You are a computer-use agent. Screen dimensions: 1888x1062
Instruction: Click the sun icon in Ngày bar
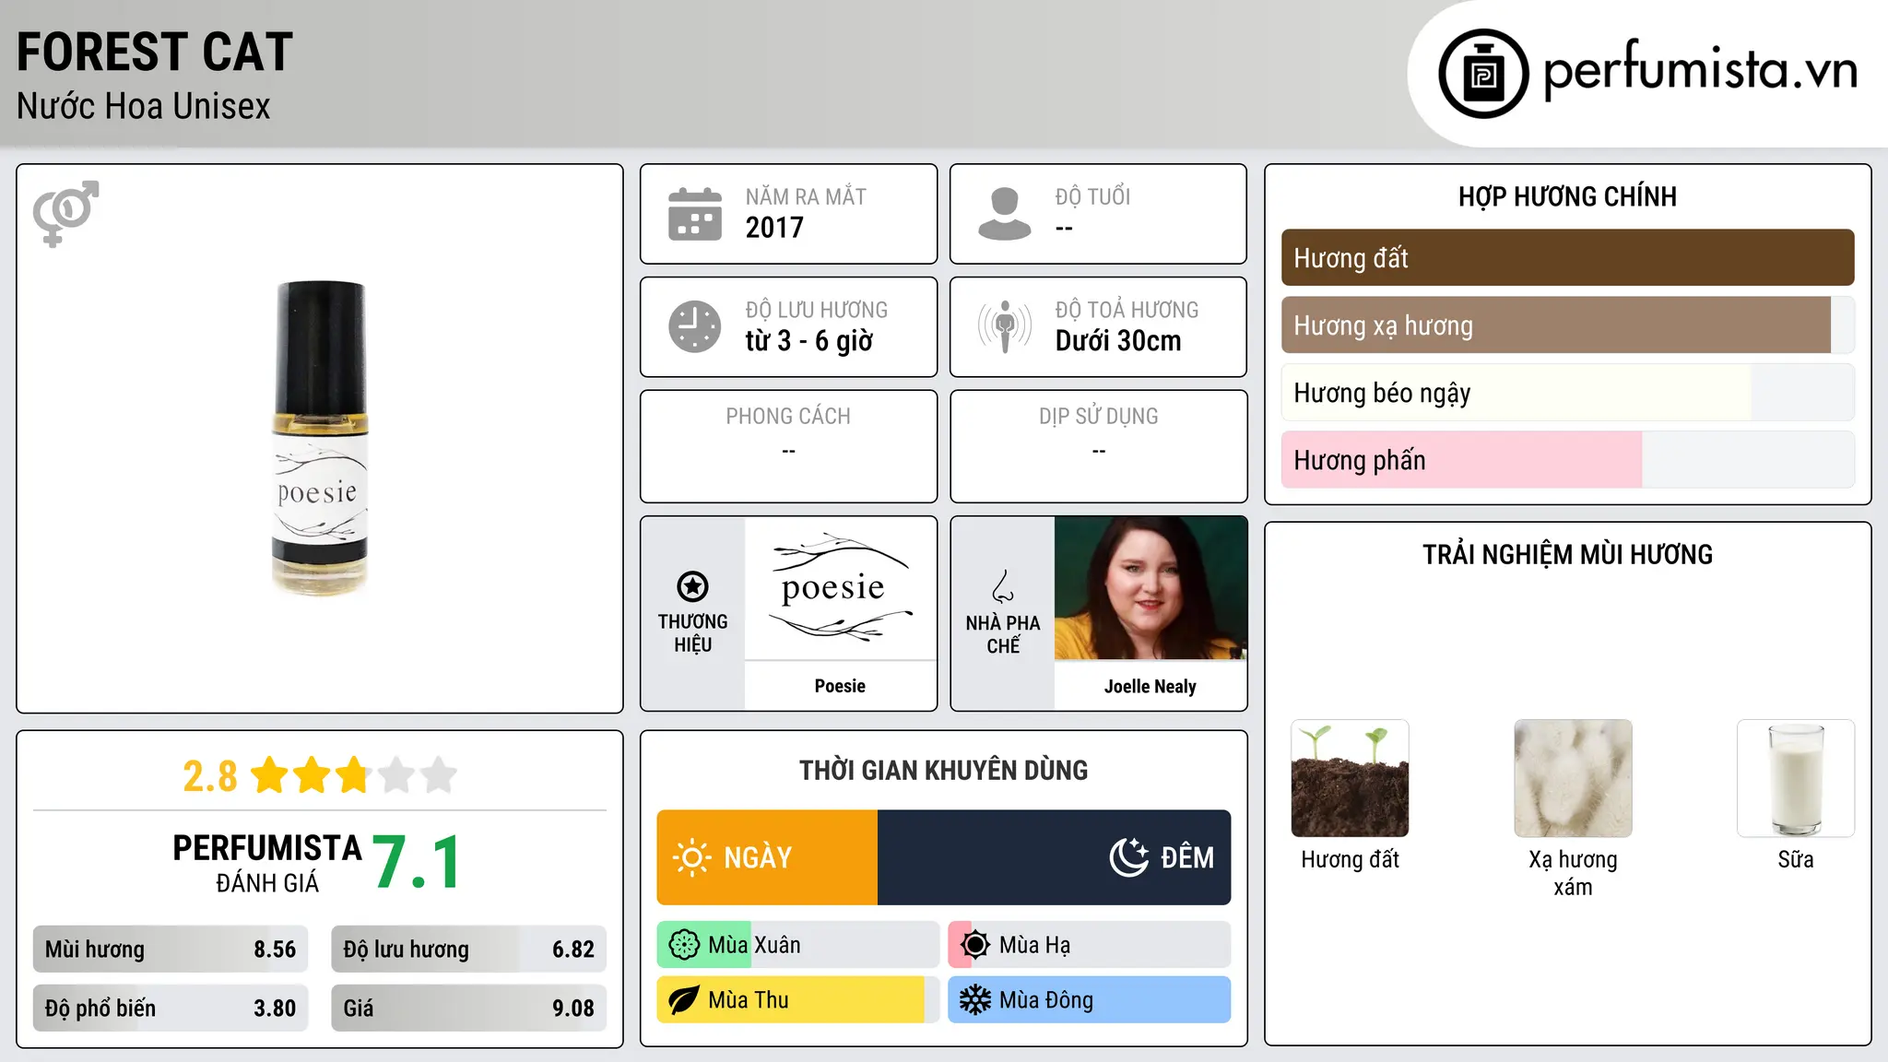pos(691,857)
